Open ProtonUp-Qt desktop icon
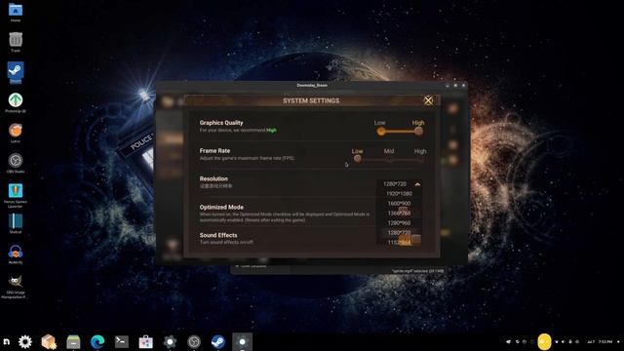The image size is (624, 351). (x=16, y=102)
